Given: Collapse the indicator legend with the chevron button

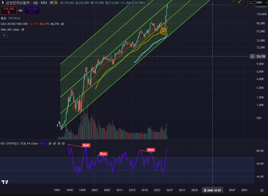Looking at the screenshot, I should (4, 35).
